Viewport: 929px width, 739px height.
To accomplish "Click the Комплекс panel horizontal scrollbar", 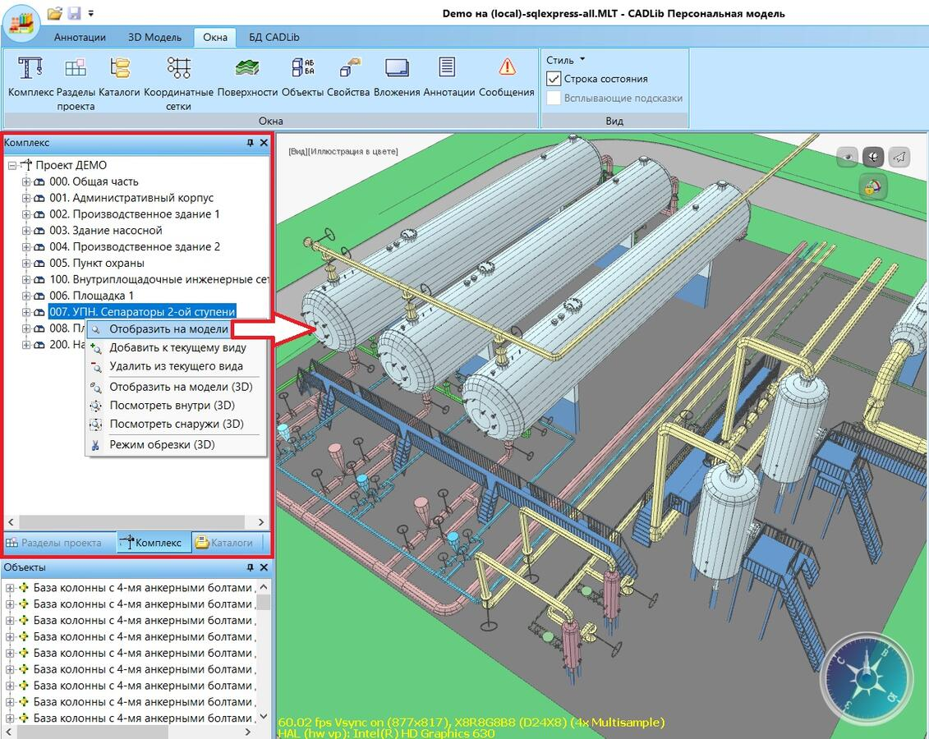I will click(x=131, y=522).
